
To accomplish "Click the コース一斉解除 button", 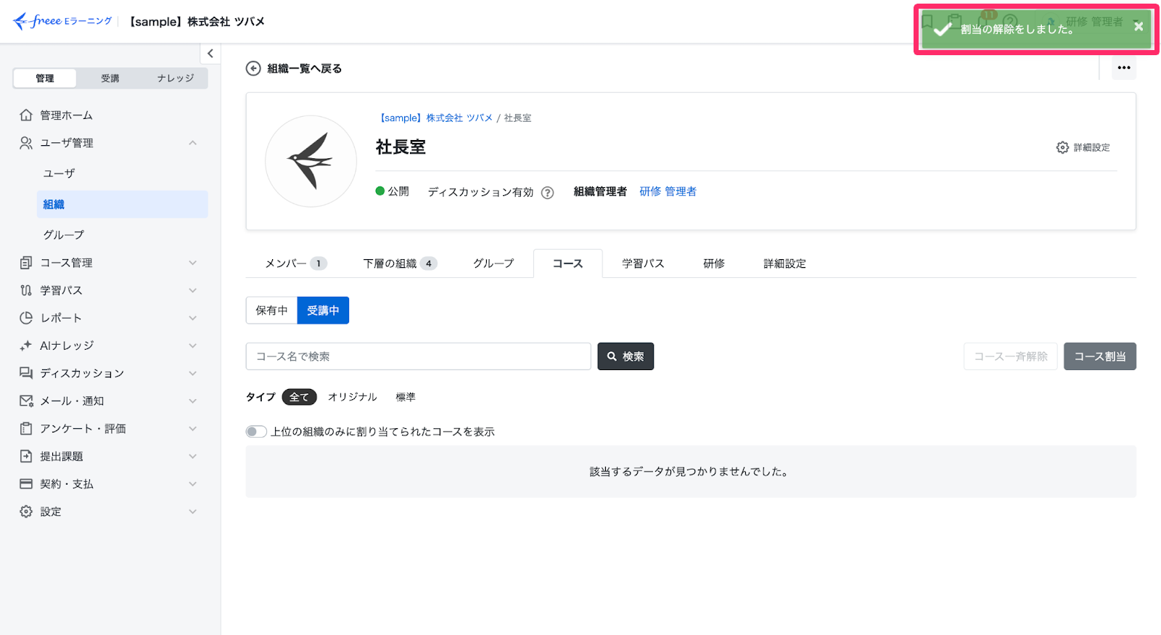I will coord(1011,356).
